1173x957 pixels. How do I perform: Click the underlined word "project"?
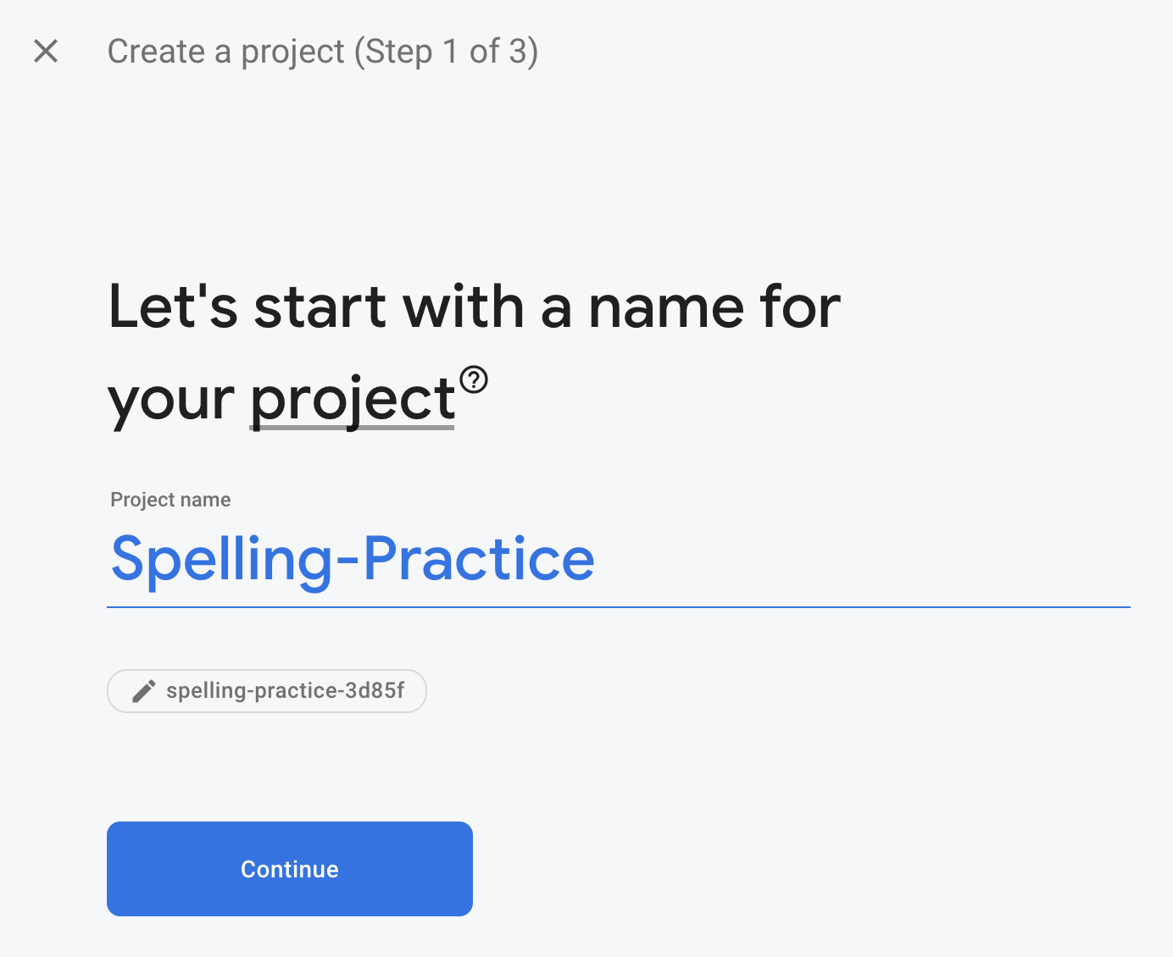coord(353,399)
